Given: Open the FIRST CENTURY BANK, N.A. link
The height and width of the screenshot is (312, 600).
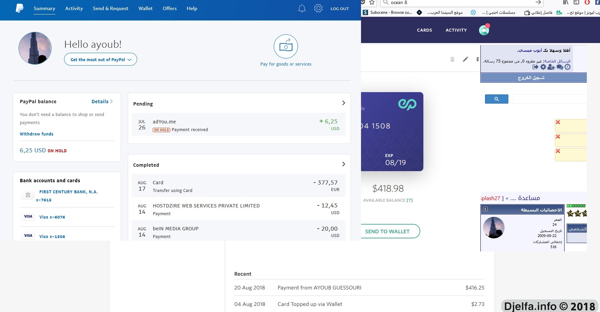Looking at the screenshot, I should coord(68,192).
